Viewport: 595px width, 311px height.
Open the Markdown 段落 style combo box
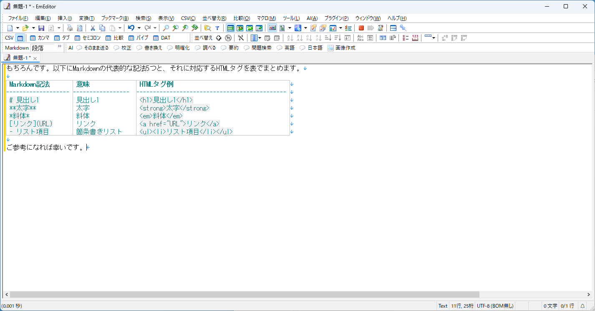43,48
